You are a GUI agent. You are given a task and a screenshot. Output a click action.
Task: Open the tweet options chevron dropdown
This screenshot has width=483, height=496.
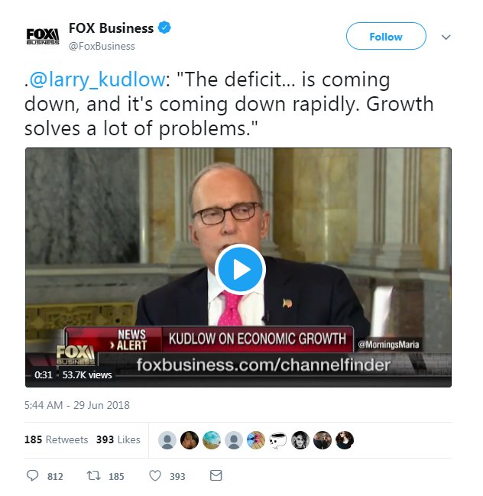[446, 37]
